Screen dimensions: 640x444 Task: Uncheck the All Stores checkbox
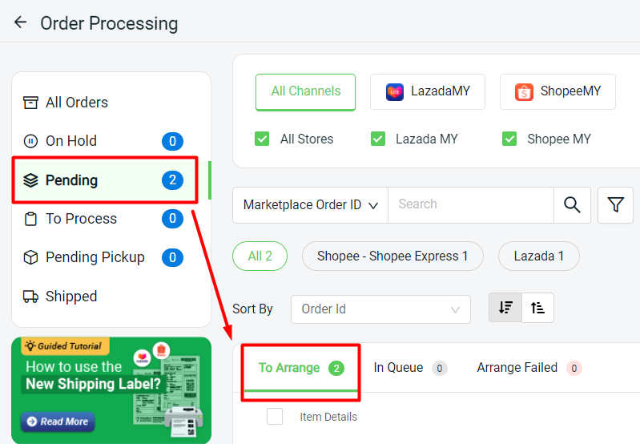[262, 139]
